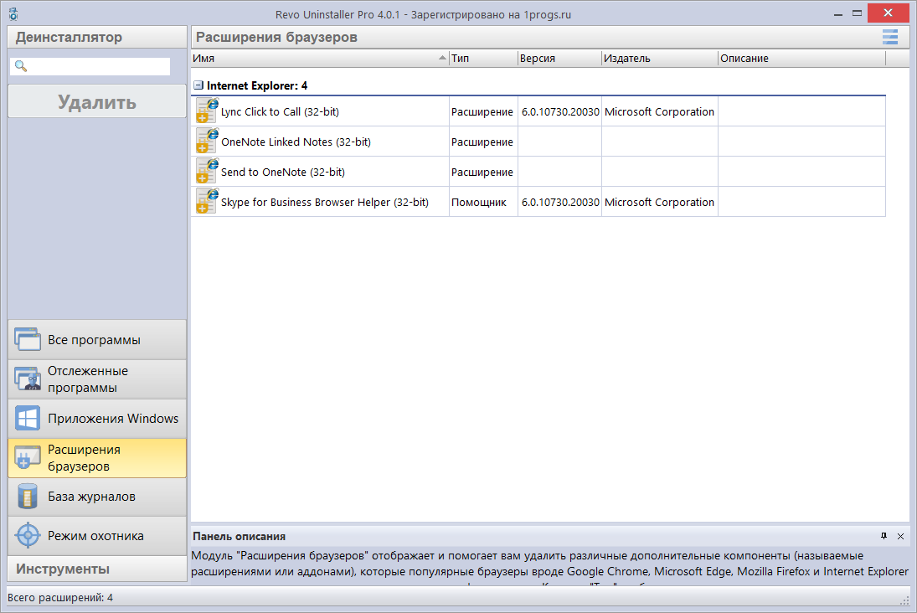Viewport: 917px width, 613px height.
Task: Close the Панель описания panel
Action: [900, 536]
